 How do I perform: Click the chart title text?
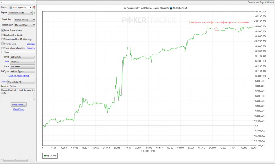point(155,8)
